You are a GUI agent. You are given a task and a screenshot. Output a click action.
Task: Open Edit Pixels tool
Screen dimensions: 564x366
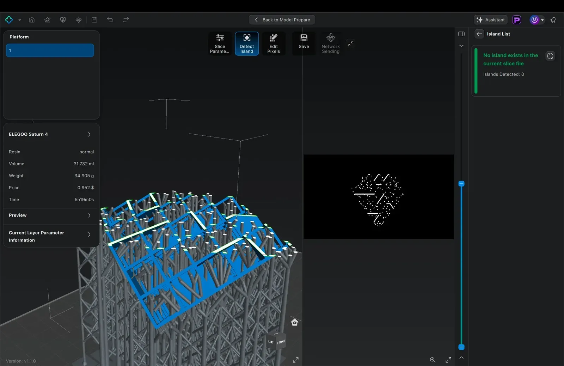274,44
